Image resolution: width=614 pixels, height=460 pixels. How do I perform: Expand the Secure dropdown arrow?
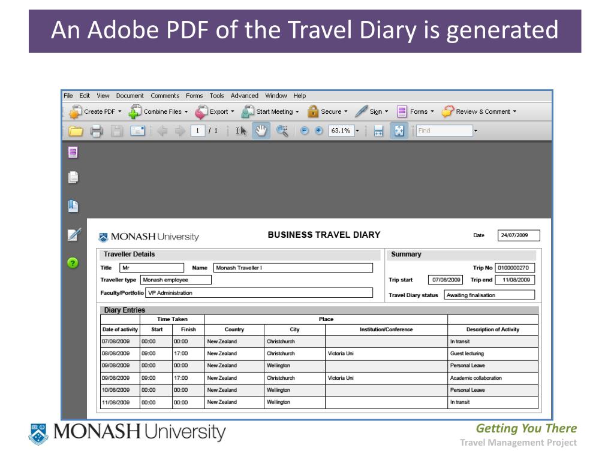tap(346, 112)
